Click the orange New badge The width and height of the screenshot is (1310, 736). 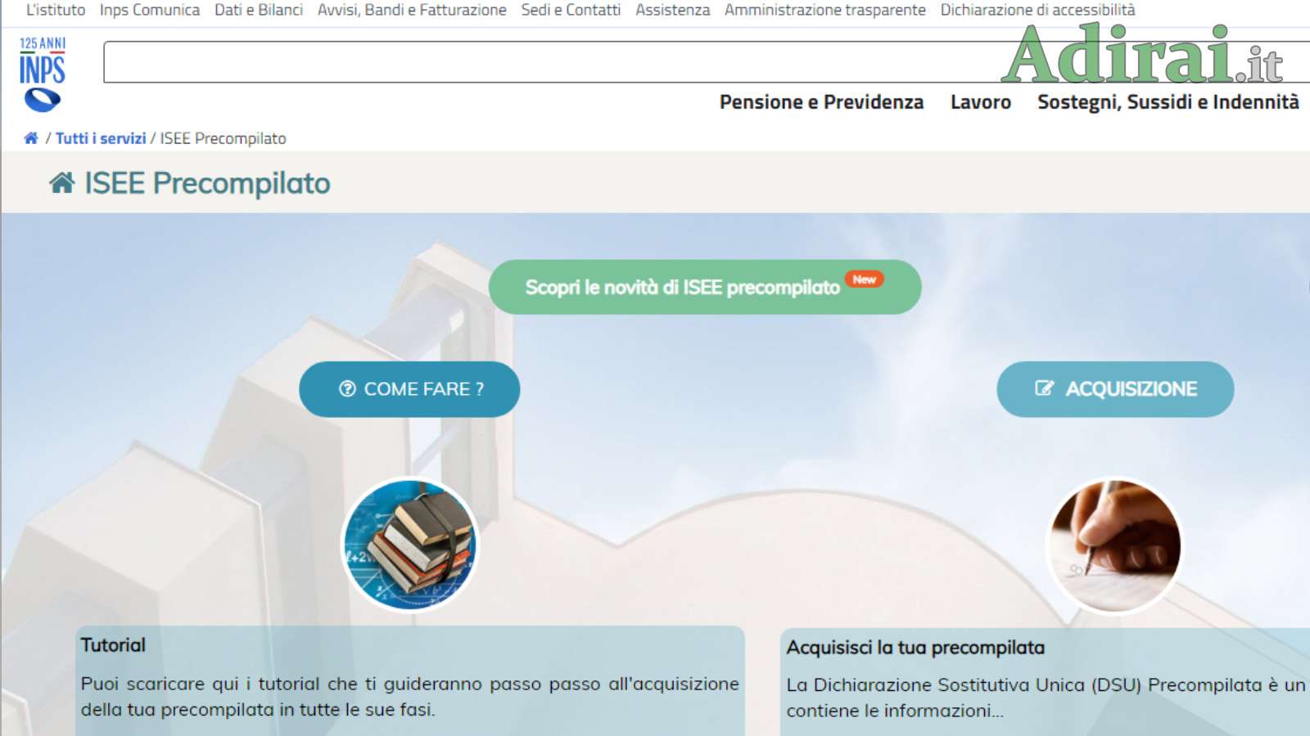[x=864, y=280]
